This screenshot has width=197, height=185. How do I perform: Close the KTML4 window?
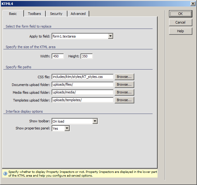(193, 4)
